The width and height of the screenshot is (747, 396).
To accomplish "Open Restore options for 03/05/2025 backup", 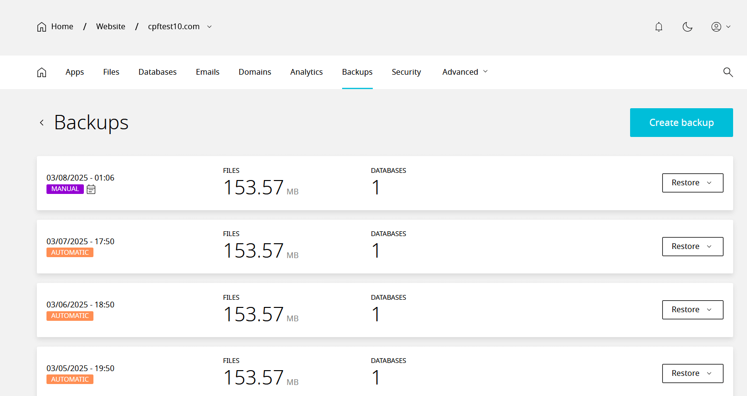I will tap(692, 373).
